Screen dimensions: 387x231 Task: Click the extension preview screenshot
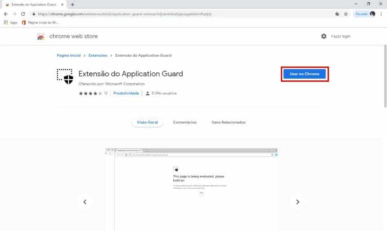[191, 189]
